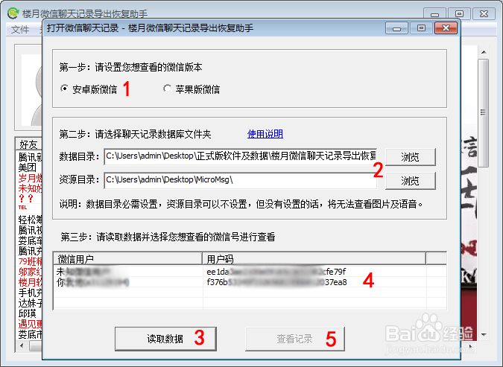This screenshot has width=503, height=367.
Task: Close the main 楼月微信聊天记录导出恢复助手 window
Action: point(484,14)
